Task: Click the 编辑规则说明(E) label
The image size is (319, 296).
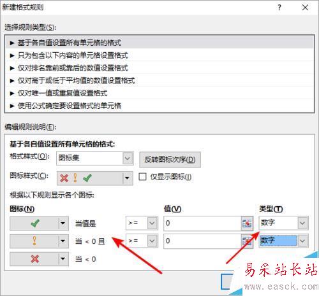Action: pyautogui.click(x=31, y=127)
